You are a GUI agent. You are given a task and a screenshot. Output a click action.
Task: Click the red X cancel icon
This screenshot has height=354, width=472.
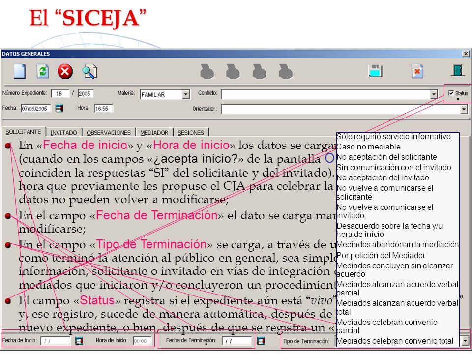[x=65, y=72]
